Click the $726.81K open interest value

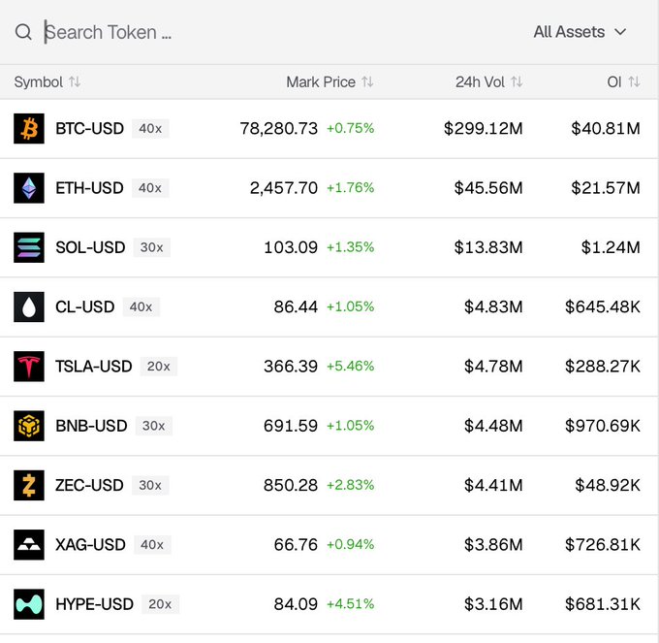pos(603,545)
